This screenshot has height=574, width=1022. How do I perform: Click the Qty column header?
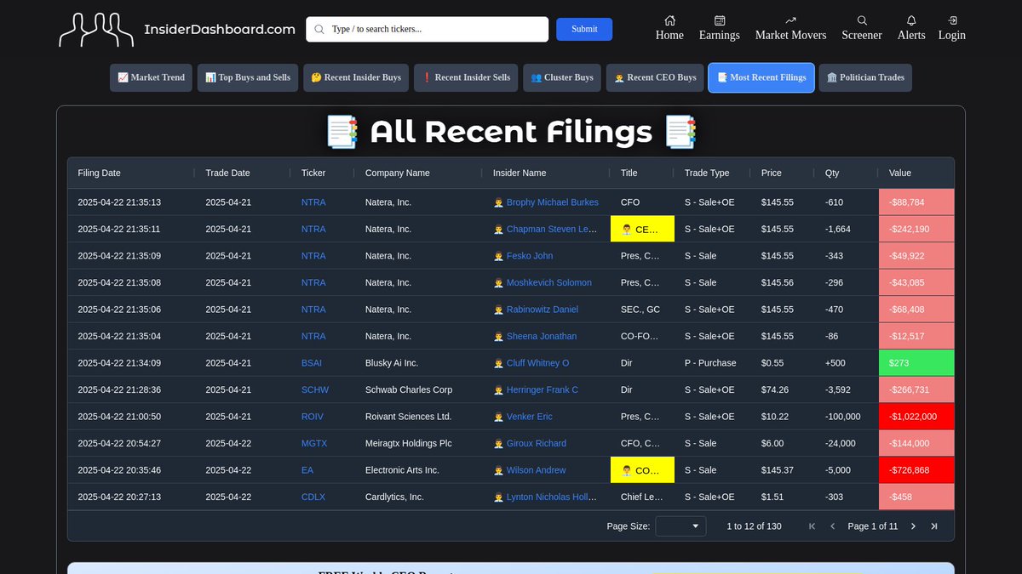[832, 173]
